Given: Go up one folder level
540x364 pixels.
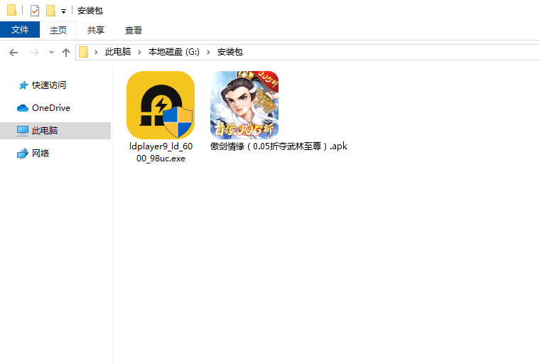Looking at the screenshot, I should pos(66,53).
